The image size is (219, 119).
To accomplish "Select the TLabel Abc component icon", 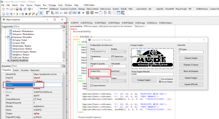I will click(x=61, y=13).
